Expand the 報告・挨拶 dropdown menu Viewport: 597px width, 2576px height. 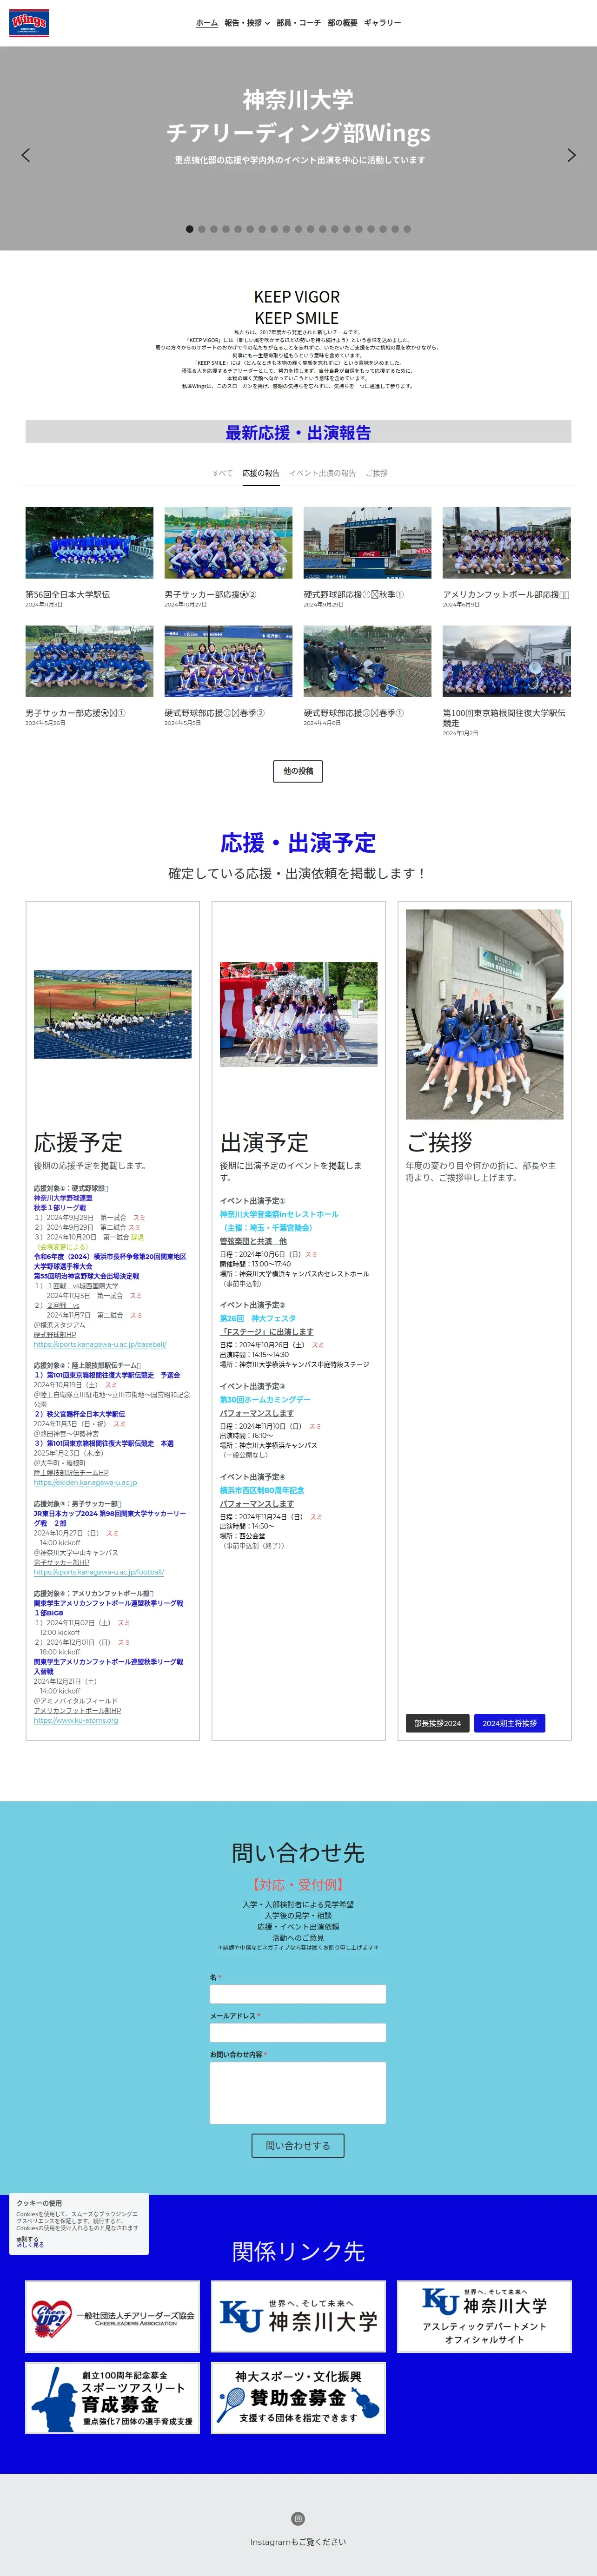[246, 23]
